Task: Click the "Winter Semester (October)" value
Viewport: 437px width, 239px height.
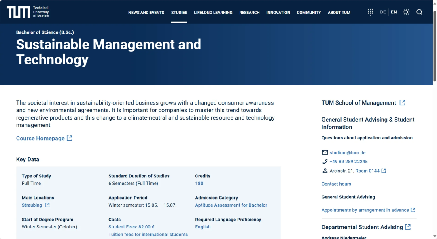Action: pyautogui.click(x=50, y=227)
